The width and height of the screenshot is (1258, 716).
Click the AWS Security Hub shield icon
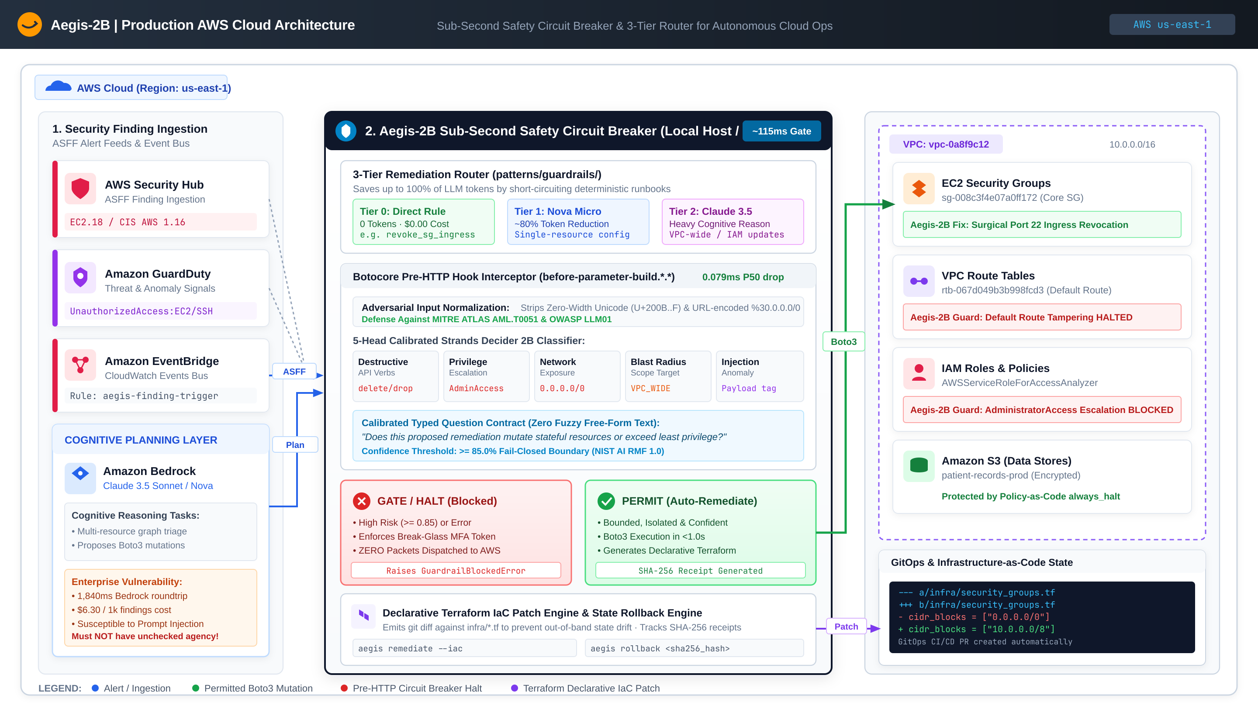(x=80, y=188)
